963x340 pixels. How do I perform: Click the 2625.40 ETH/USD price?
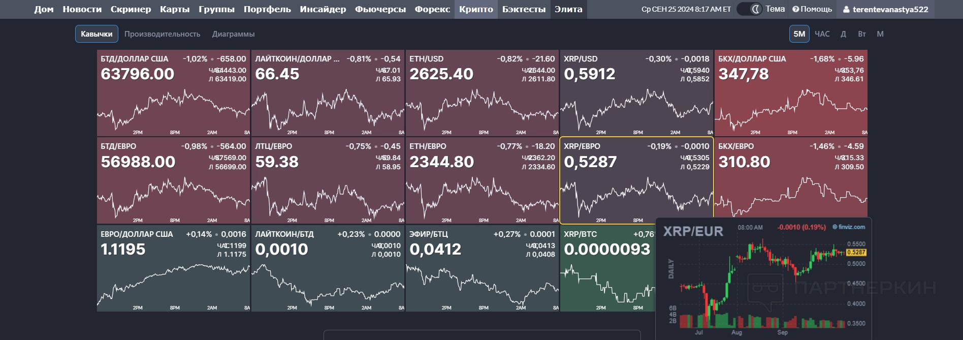pos(441,74)
